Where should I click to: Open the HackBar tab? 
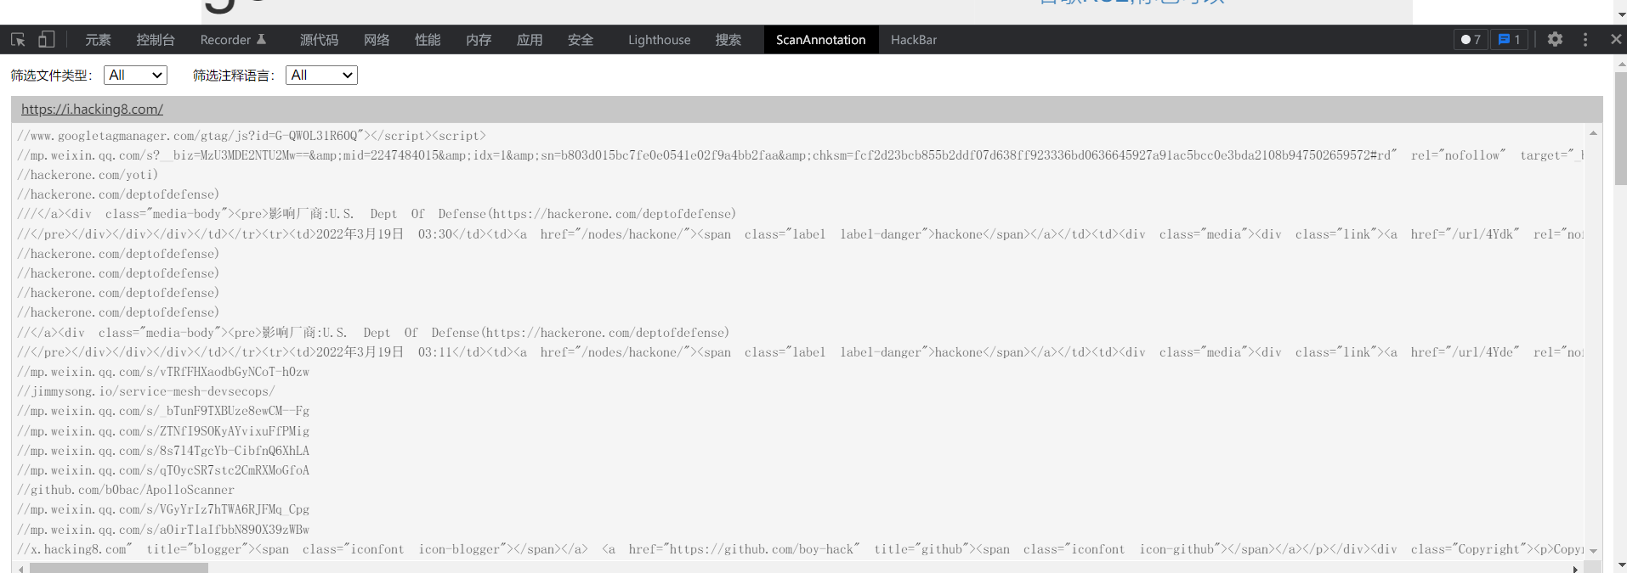[914, 39]
